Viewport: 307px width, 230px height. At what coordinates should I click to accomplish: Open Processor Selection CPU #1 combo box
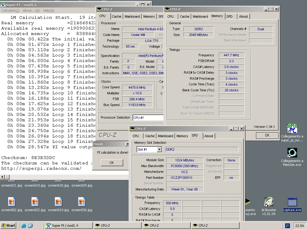[148, 117]
